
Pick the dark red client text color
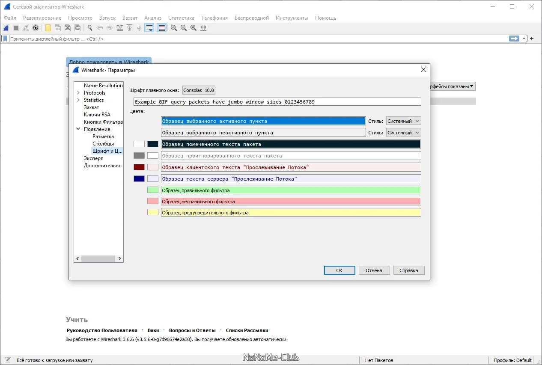(139, 167)
